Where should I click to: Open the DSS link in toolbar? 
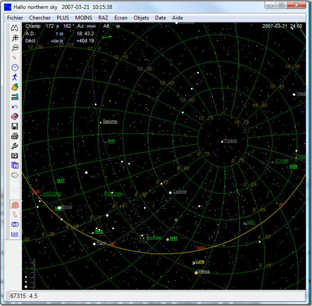click(x=14, y=234)
